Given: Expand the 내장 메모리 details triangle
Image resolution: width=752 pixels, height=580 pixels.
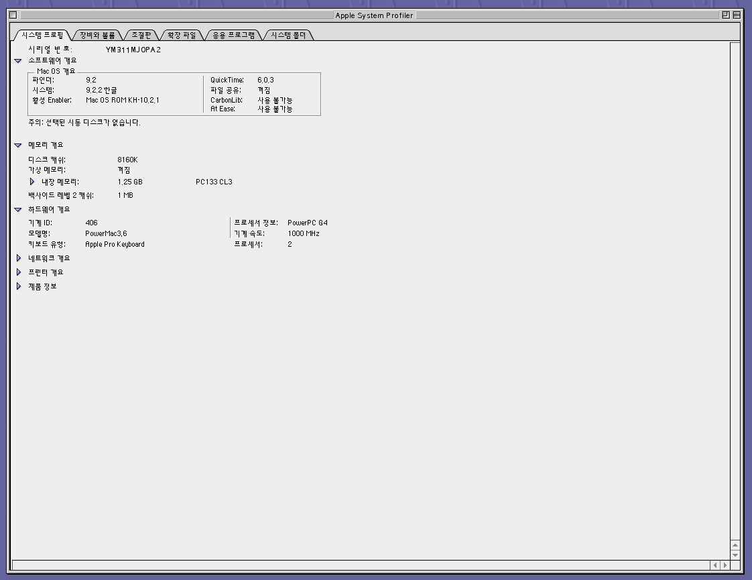Looking at the screenshot, I should [x=32, y=182].
